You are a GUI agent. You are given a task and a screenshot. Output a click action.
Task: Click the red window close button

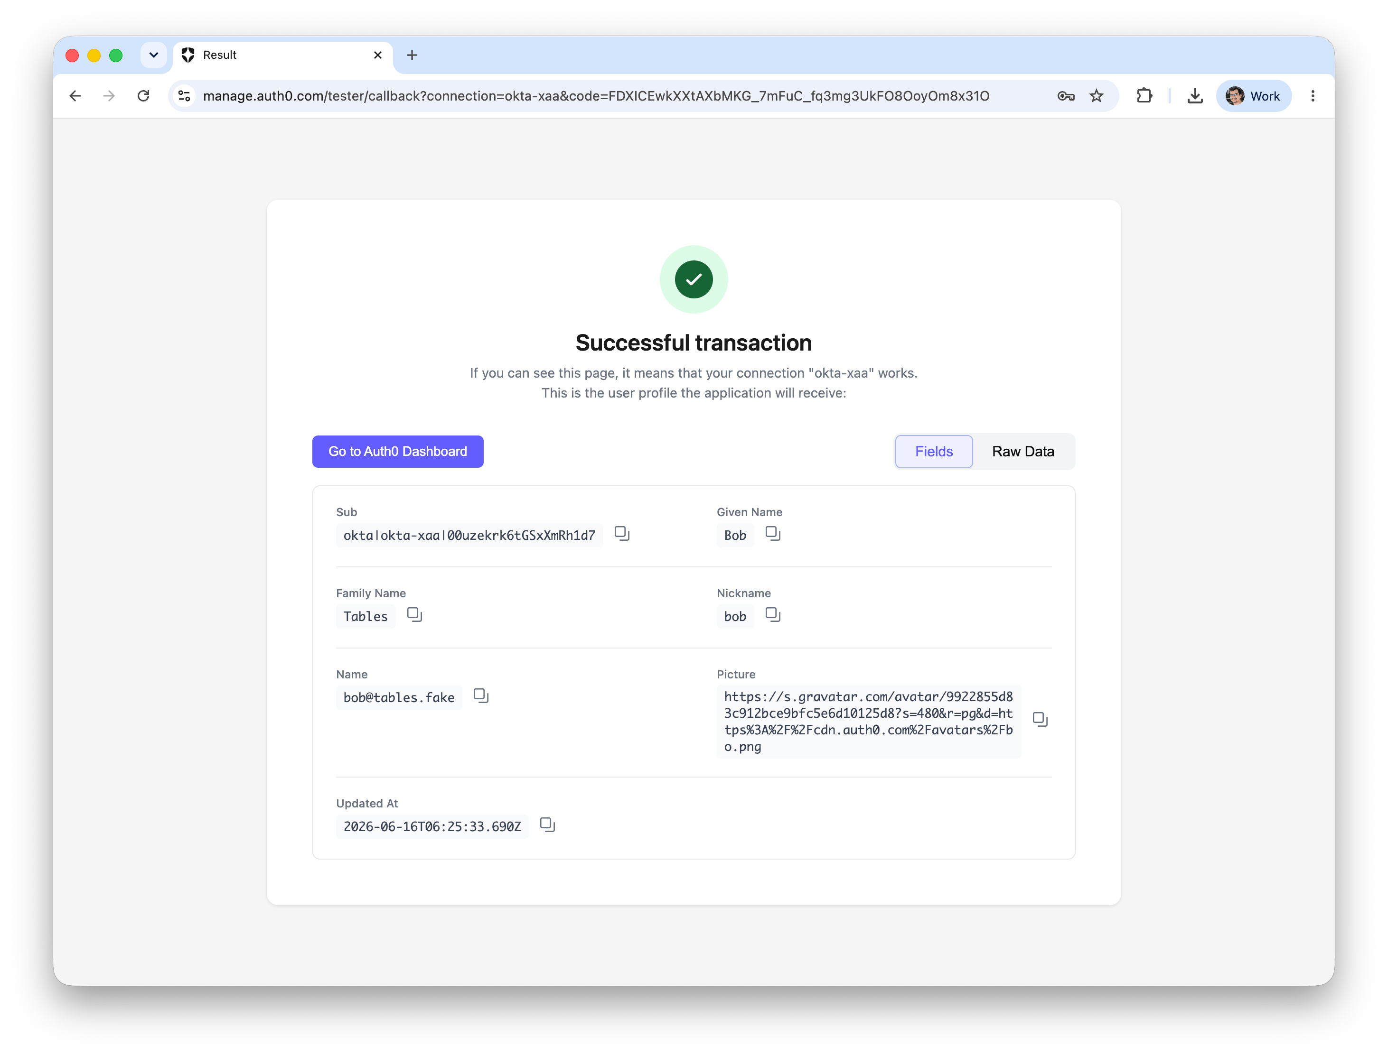click(72, 56)
